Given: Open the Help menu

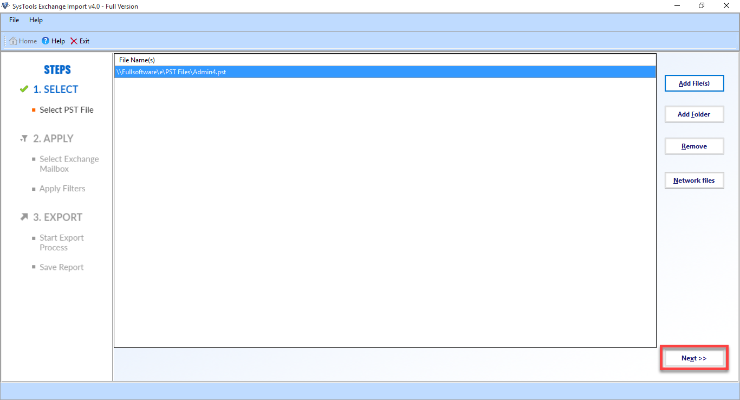Looking at the screenshot, I should pyautogui.click(x=36, y=20).
